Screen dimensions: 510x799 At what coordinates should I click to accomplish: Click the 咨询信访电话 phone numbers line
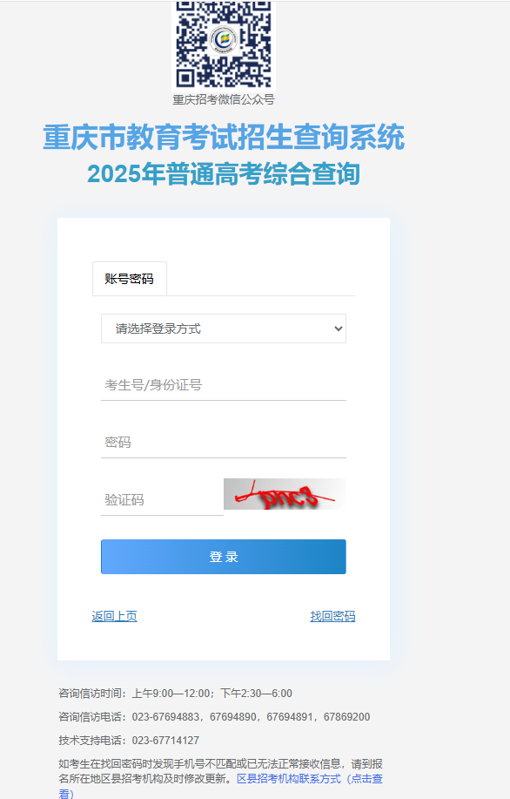214,717
